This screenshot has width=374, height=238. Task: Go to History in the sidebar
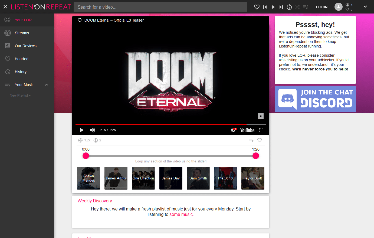click(x=21, y=72)
